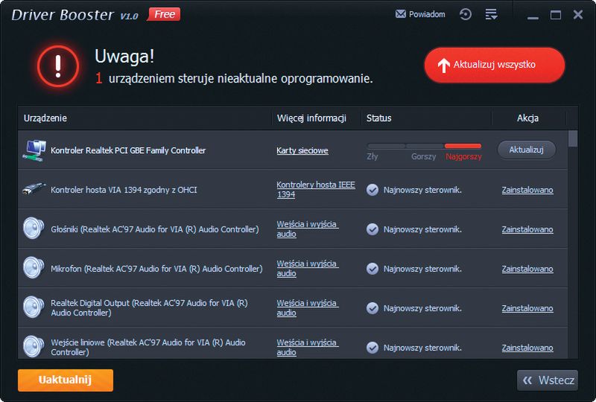Click the Więcej informacji column header
This screenshot has height=402, width=596.
(311, 118)
